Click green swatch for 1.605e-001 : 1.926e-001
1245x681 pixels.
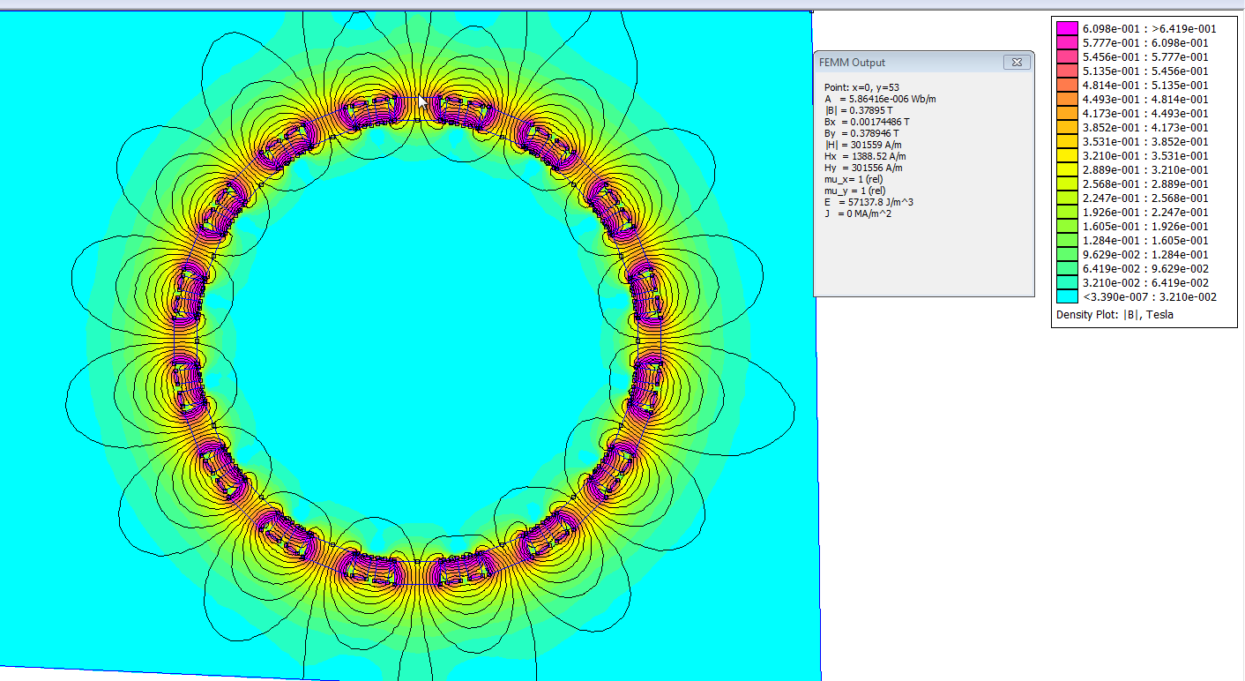(1067, 226)
